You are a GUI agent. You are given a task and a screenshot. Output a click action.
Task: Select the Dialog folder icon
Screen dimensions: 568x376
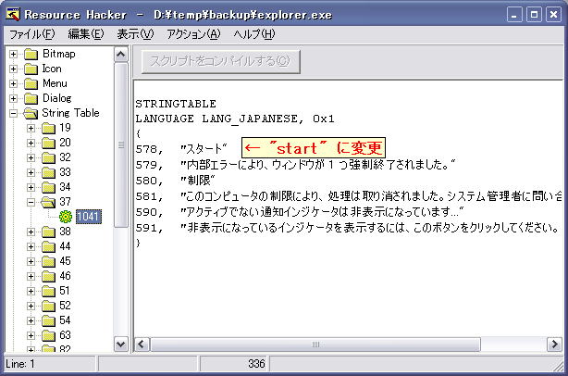pos(31,98)
